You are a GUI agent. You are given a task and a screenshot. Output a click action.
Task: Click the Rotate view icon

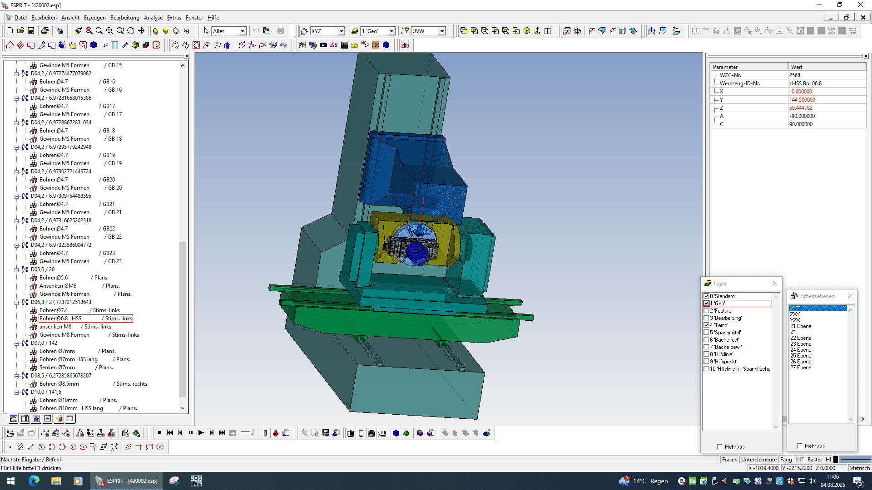tap(131, 31)
